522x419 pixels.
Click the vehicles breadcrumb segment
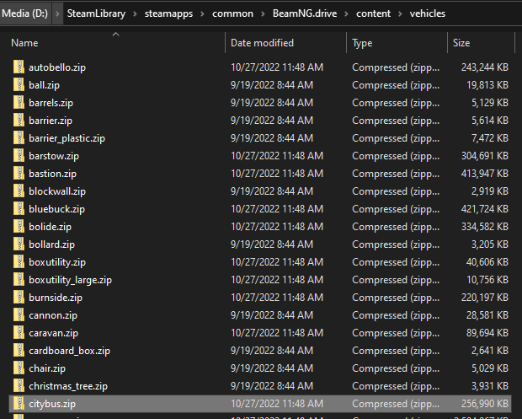[428, 13]
